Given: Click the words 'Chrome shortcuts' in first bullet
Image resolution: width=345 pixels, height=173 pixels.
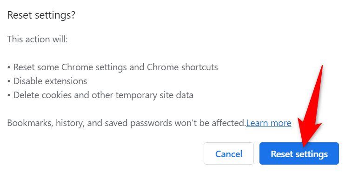Looking at the screenshot, I should click(182, 67).
